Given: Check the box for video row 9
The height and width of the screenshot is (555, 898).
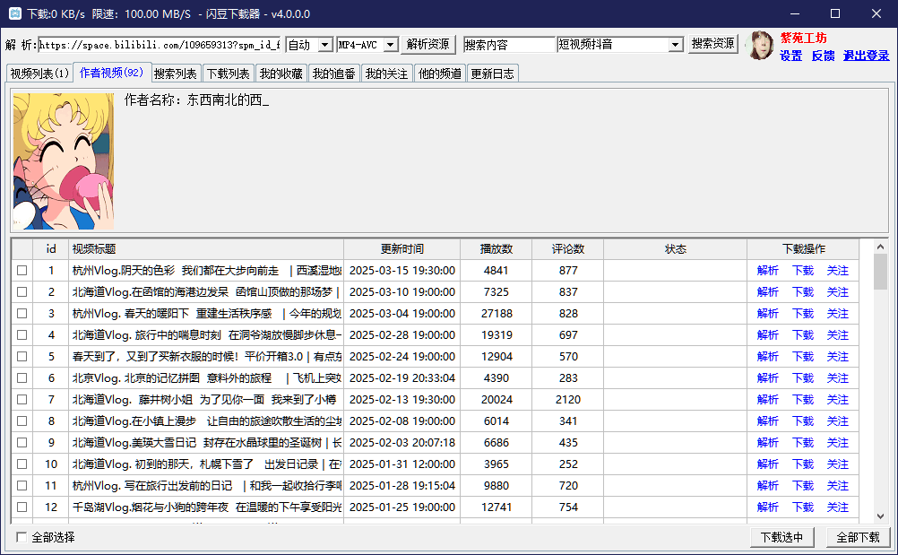Looking at the screenshot, I should [22, 443].
